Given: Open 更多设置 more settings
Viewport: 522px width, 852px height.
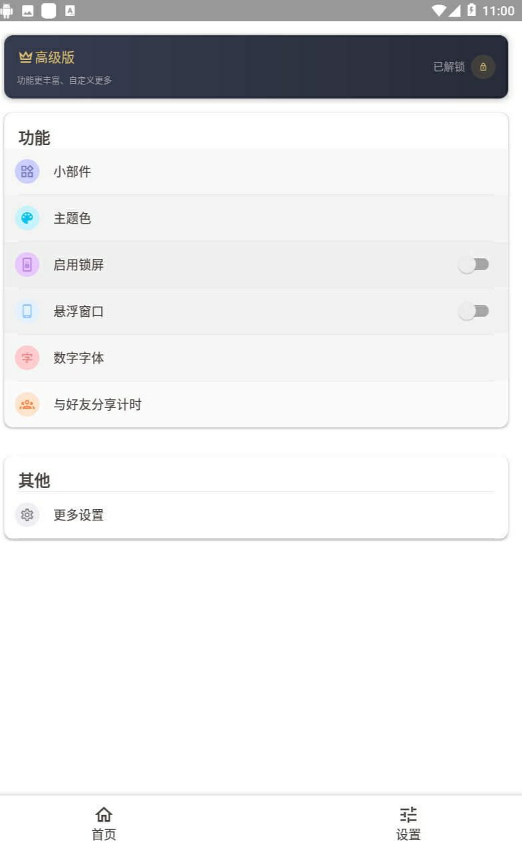Looking at the screenshot, I should pos(79,515).
